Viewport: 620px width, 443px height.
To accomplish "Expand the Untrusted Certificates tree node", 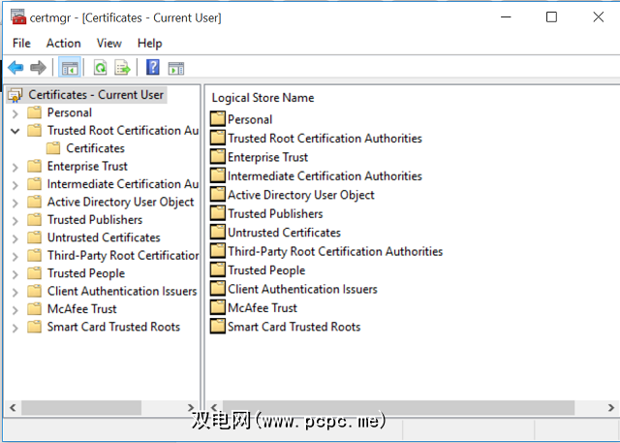I will click(15, 238).
